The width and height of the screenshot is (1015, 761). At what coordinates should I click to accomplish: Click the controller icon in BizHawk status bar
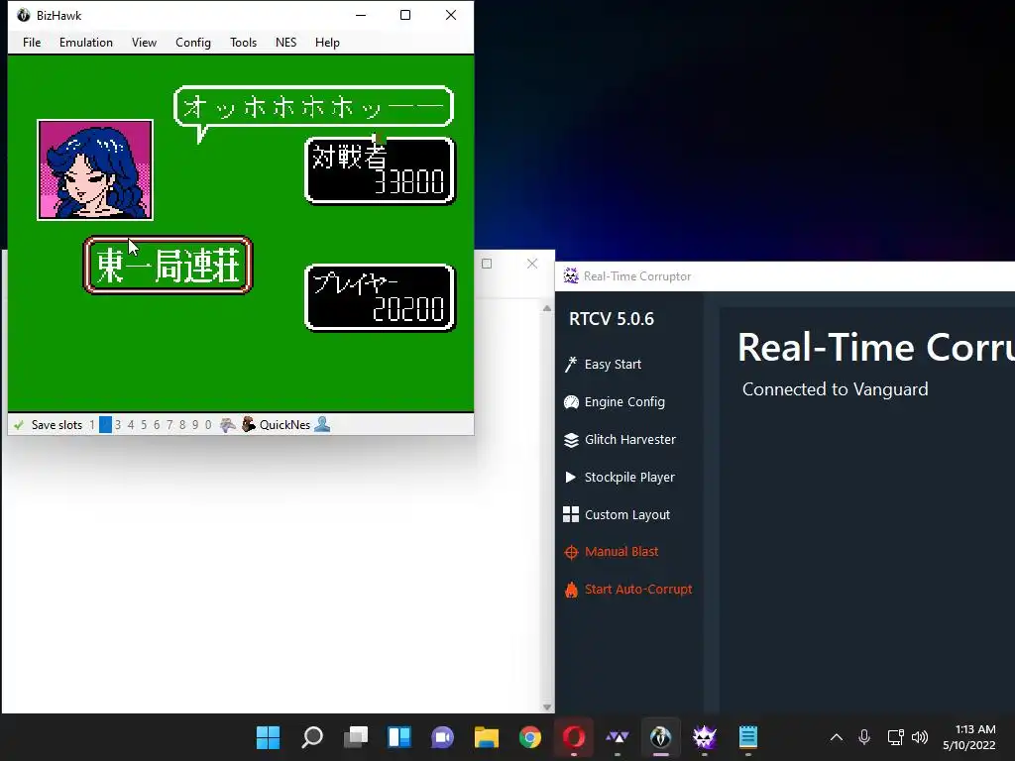pyautogui.click(x=227, y=425)
